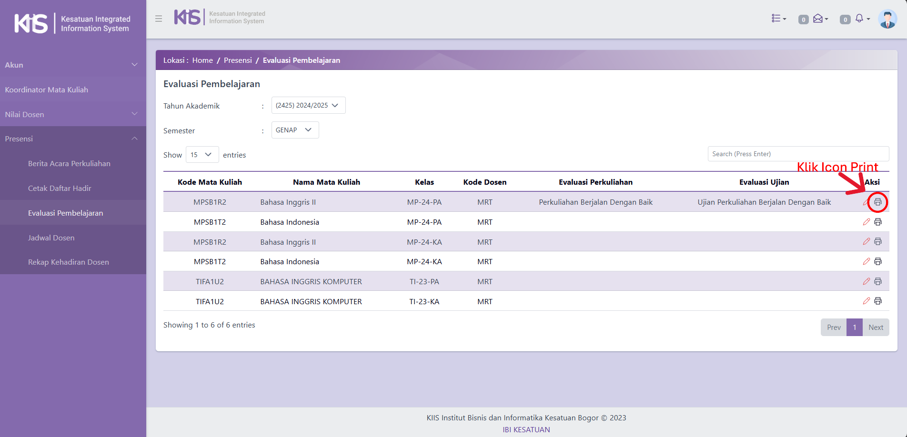Click print icon for BAHASA INGGRIS KOMPUTER TI-23-KA
The width and height of the screenshot is (907, 437).
(x=877, y=301)
